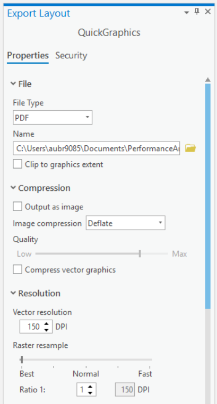Toggle the auto-hide pin icon
The image size is (217, 404).
coord(197,12)
